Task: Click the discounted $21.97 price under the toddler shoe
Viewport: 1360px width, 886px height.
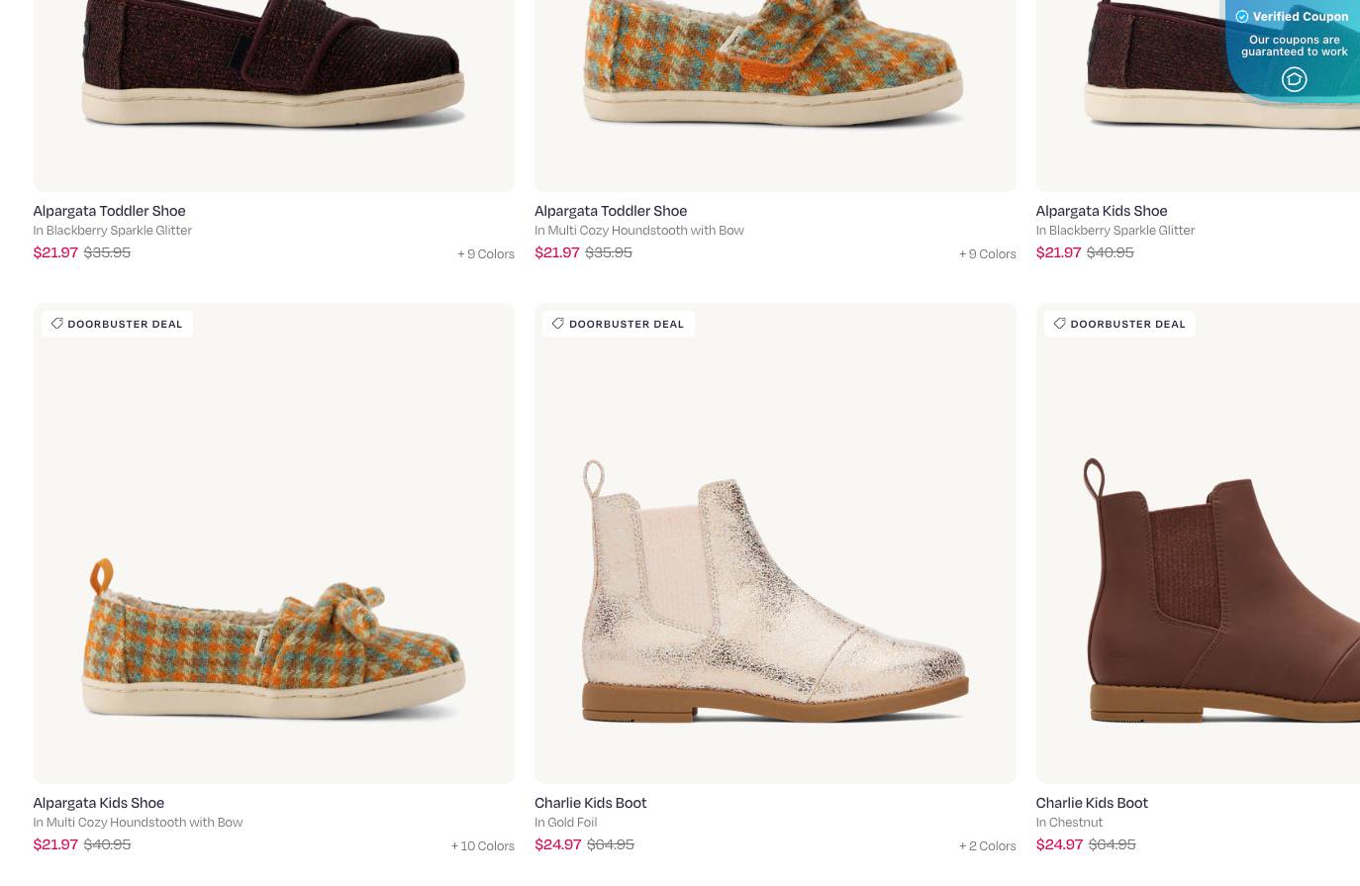Action: pos(55,252)
